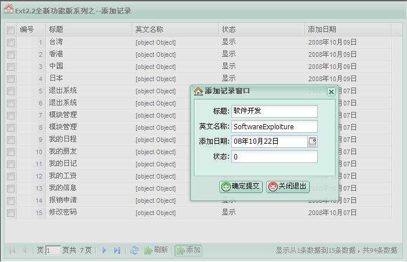The height and width of the screenshot is (262, 407).
Task: Click the 关闭退出 button
Action: point(288,187)
